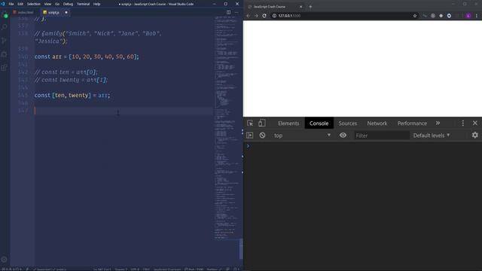Switch to the Sources tab in DevTools

[x=348, y=123]
